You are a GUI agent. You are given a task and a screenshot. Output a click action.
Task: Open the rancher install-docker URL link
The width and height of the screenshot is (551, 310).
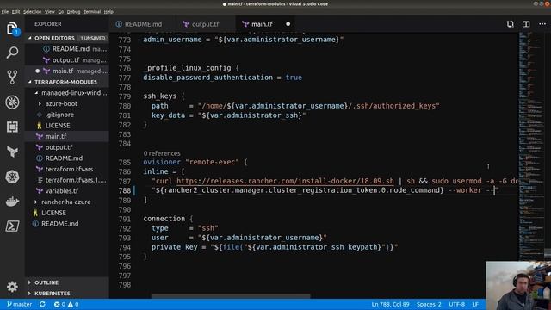tap(285, 181)
